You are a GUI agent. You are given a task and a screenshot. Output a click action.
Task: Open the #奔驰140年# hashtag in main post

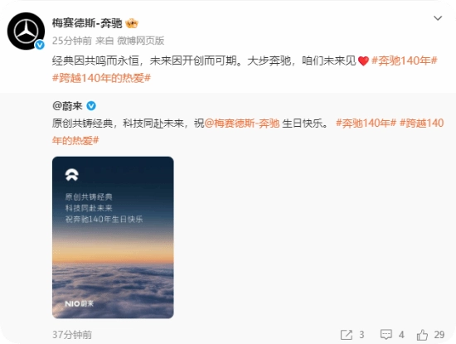click(x=405, y=61)
